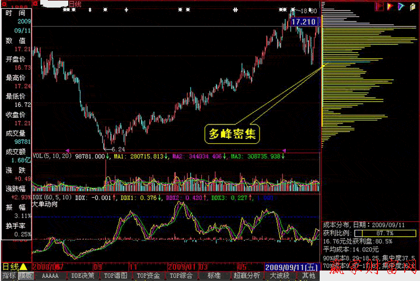The height and width of the screenshot is (281, 420).
Task: Click the red-yellow flag icon at top right
Action: 390,6
